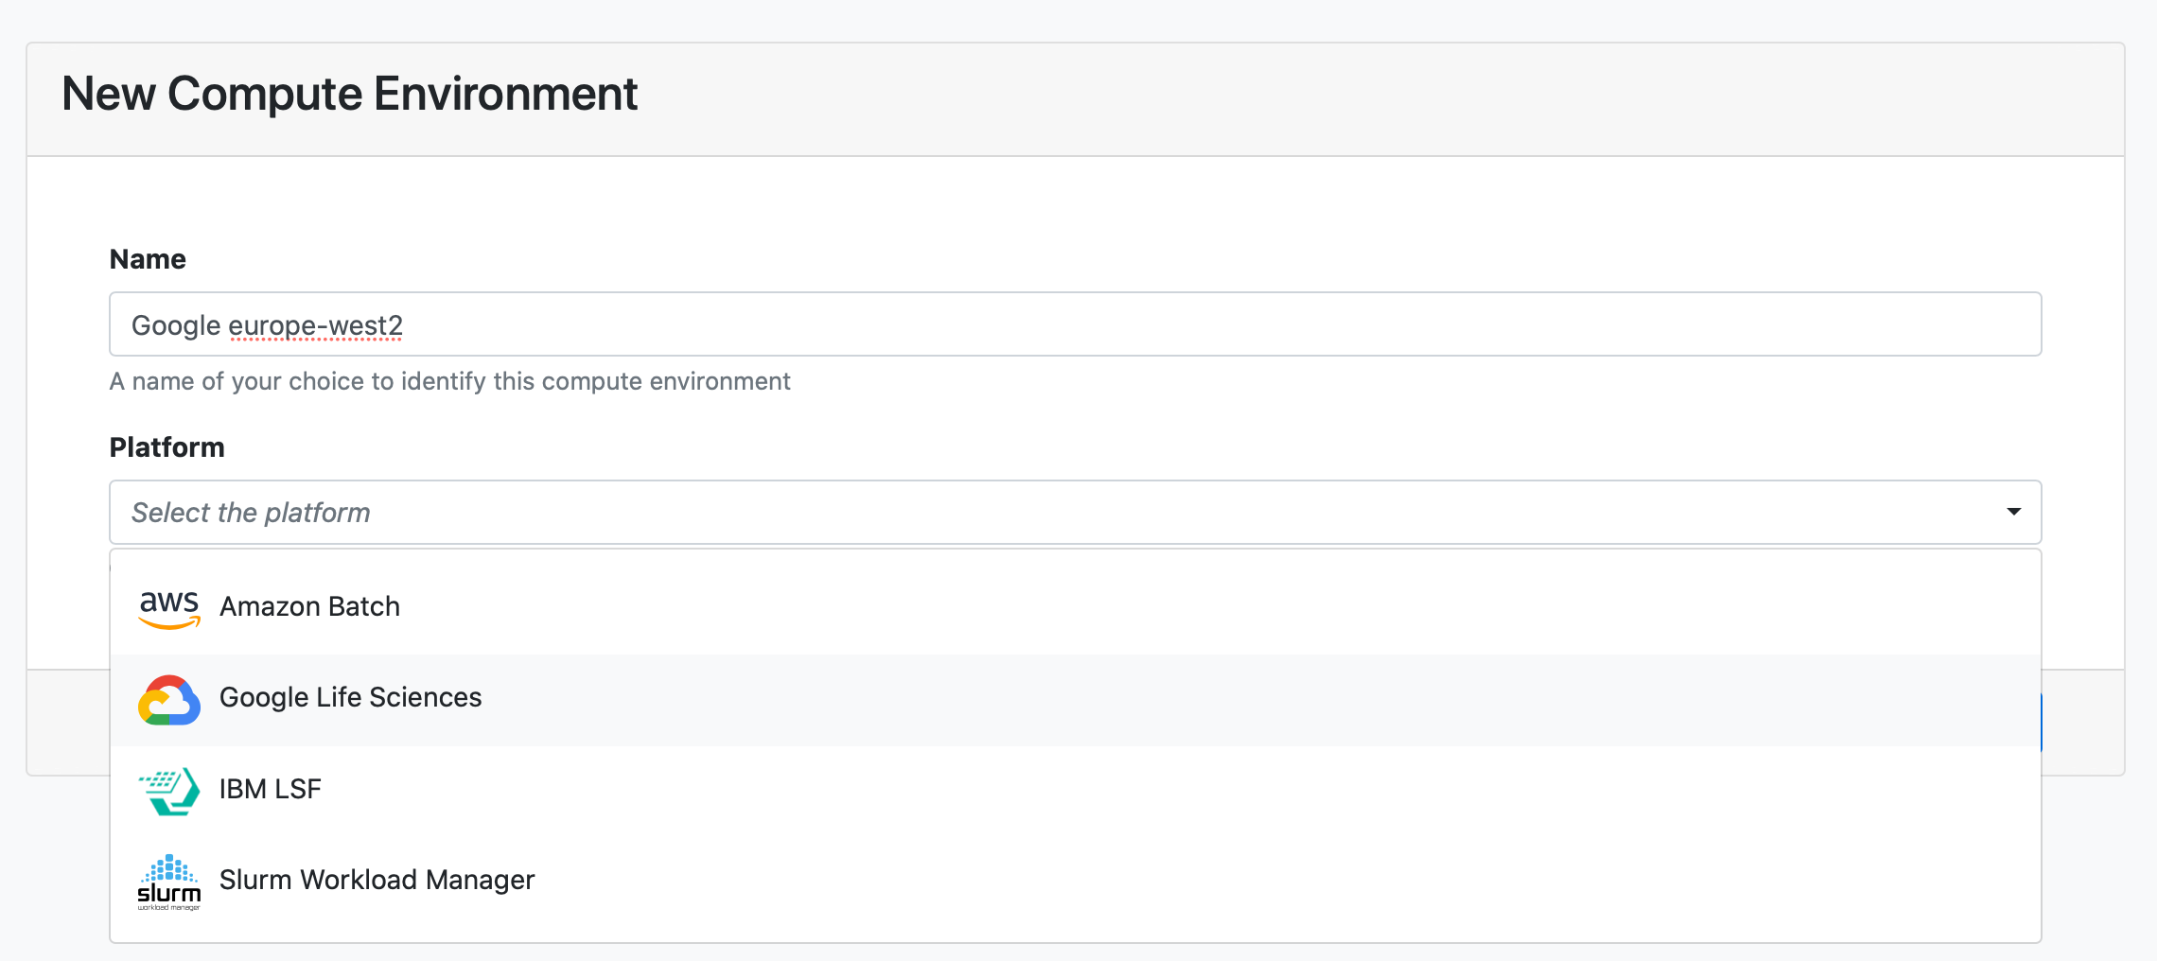Viewport: 2157px width, 961px height.
Task: Click the Google Cloud logo icon
Action: pos(169,700)
